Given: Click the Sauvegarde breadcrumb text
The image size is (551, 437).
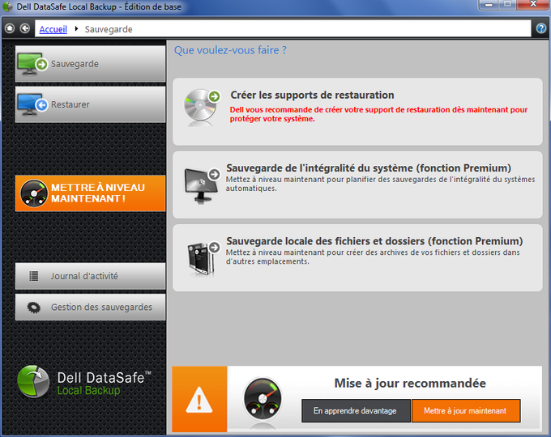Looking at the screenshot, I should coord(109,29).
